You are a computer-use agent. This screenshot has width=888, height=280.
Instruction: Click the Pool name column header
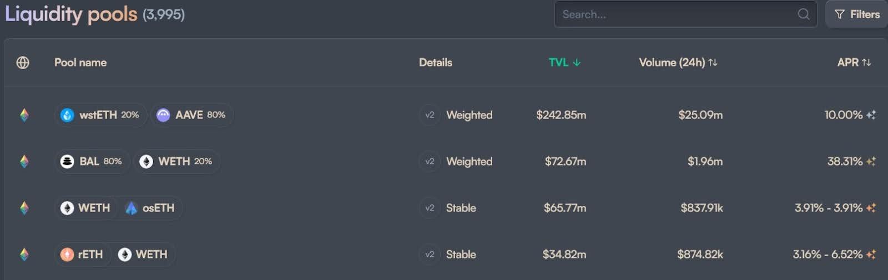tap(80, 63)
